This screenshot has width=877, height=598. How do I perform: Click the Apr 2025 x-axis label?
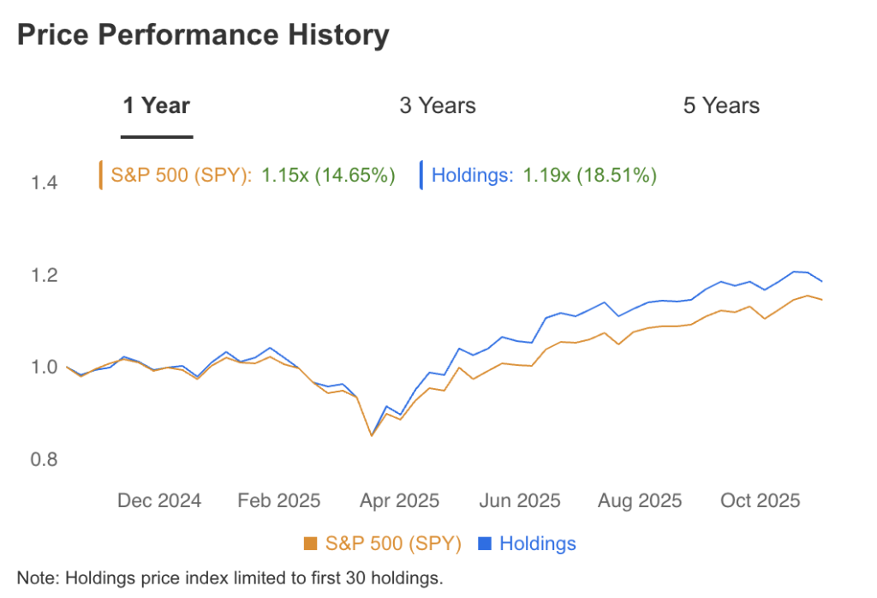point(399,500)
